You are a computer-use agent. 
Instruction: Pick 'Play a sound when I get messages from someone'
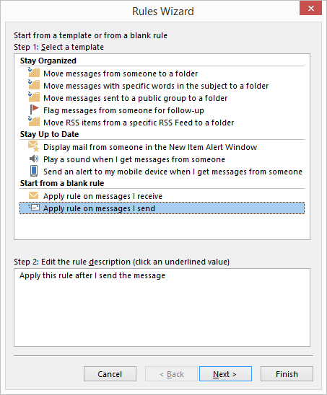pyautogui.click(x=134, y=159)
